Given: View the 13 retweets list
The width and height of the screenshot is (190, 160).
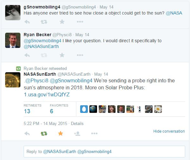Looking at the screenshot, I should pos(27,111).
